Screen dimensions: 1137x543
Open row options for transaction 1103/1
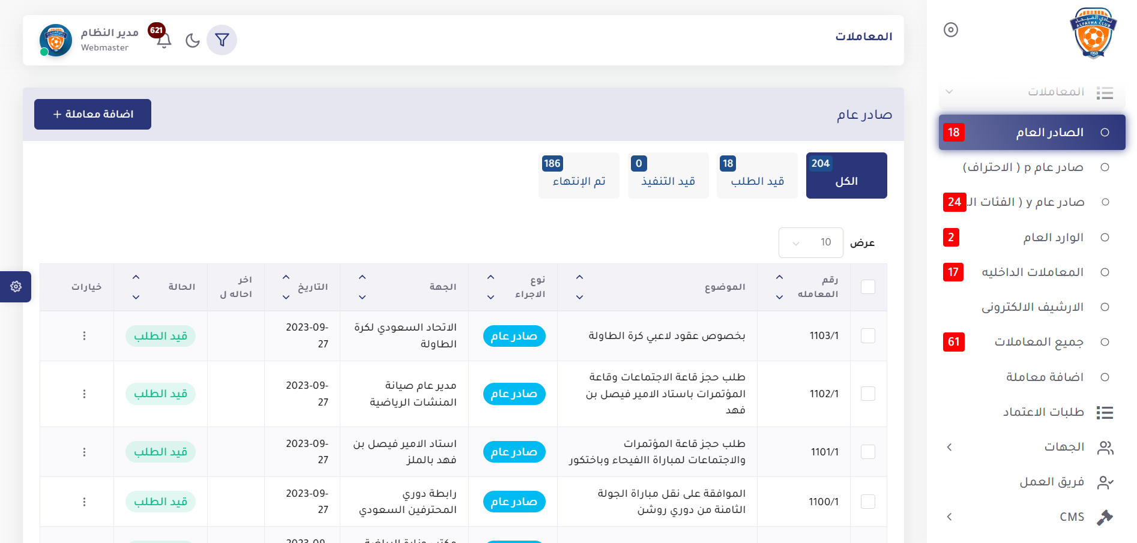(84, 336)
